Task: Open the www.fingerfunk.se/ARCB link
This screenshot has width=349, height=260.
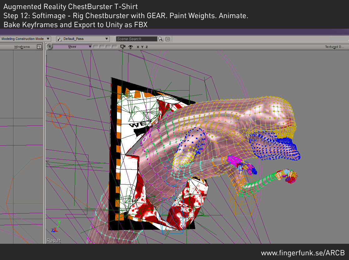Action: 303,253
